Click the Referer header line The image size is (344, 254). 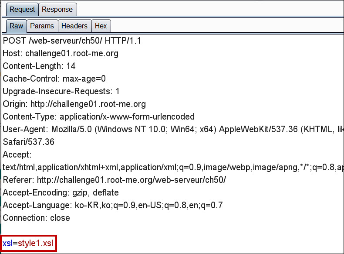click(x=114, y=180)
